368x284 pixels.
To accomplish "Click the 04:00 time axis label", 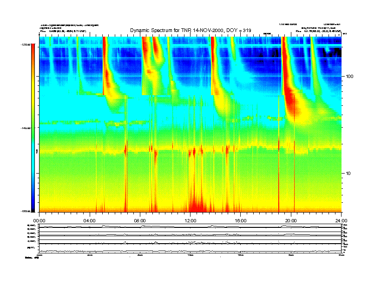I will (x=90, y=221).
